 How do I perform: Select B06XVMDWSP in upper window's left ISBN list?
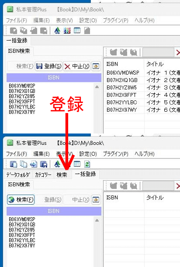point(22,86)
